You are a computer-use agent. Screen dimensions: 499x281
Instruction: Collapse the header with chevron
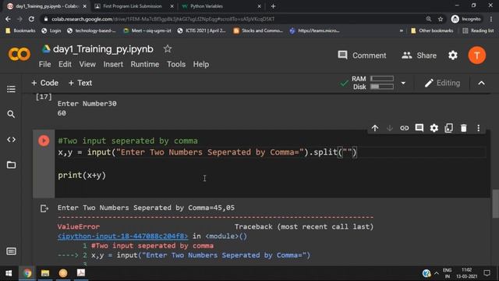[x=482, y=84]
